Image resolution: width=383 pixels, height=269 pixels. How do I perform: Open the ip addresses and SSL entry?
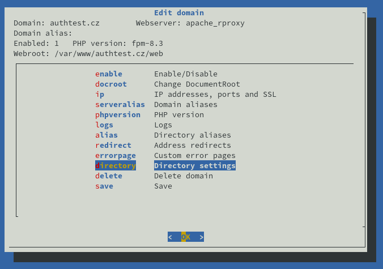pyautogui.click(x=100, y=95)
